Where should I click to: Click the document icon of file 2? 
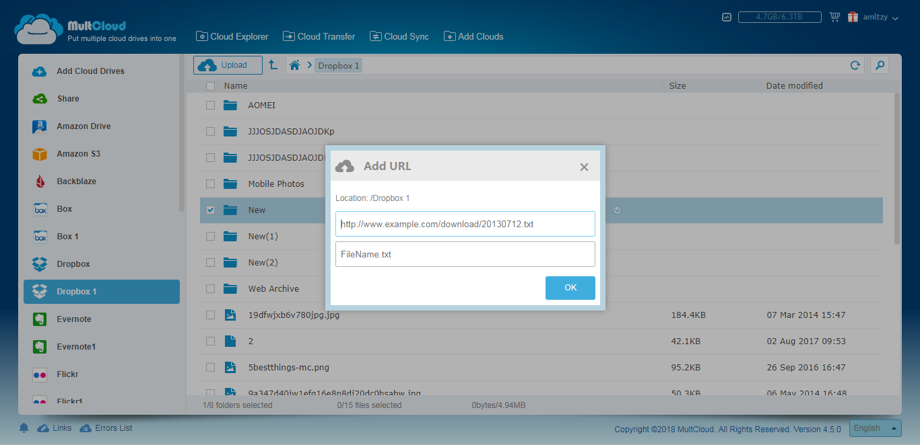(230, 341)
